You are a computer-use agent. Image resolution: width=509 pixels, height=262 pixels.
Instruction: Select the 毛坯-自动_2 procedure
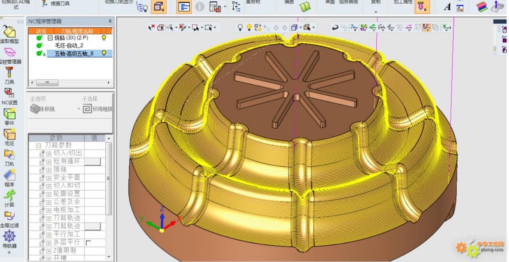click(x=69, y=45)
